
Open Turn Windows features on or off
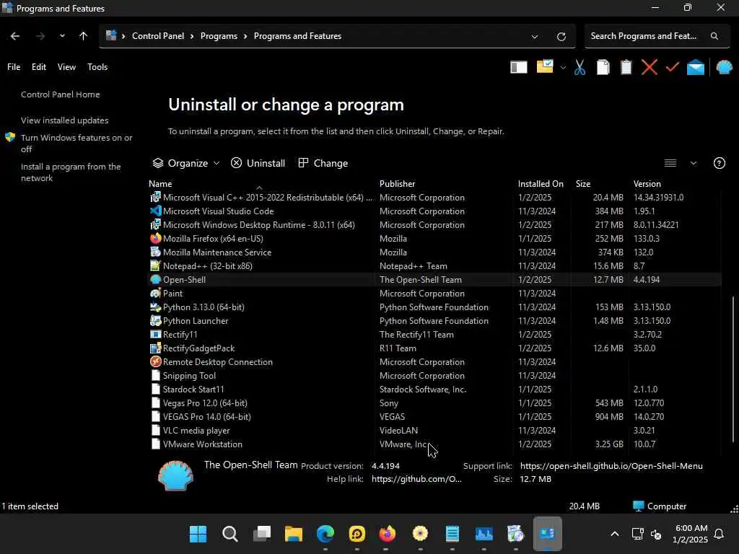tap(76, 144)
